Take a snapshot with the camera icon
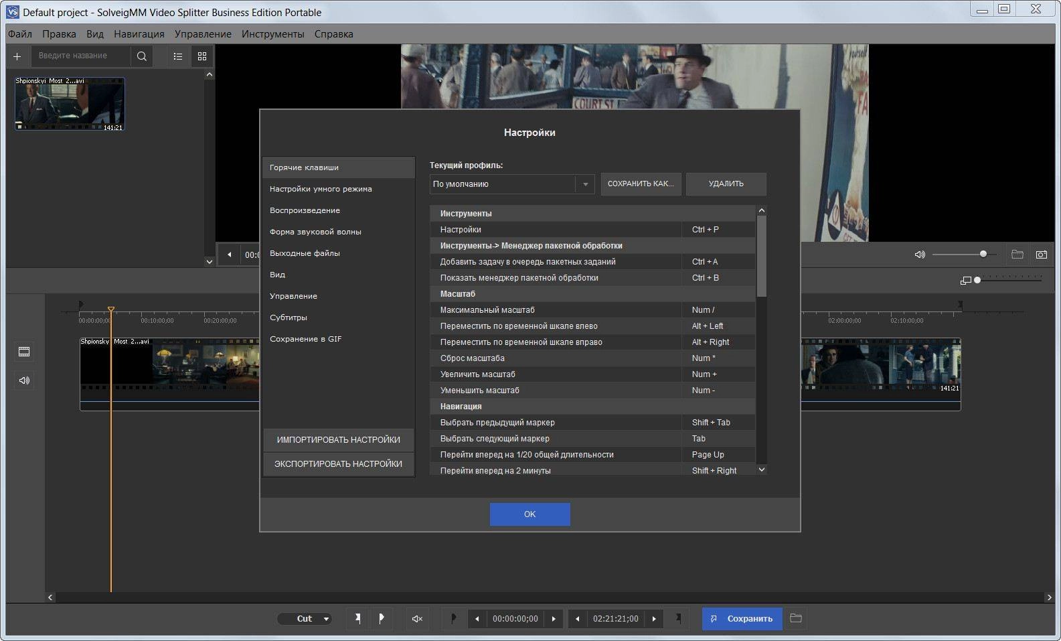The width and height of the screenshot is (1061, 641). tap(1042, 255)
